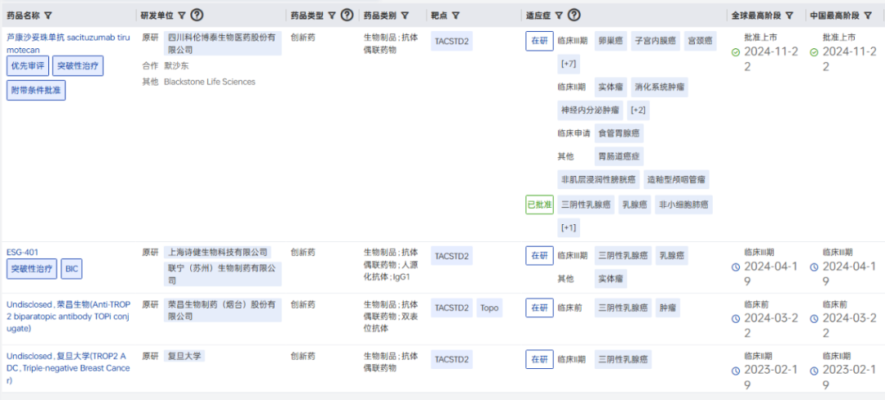Select the 神经内分泌肿瘤 indication tag
Screen dimensions: 885x400
tap(590, 110)
